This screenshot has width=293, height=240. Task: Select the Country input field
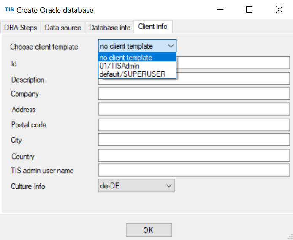(x=194, y=155)
